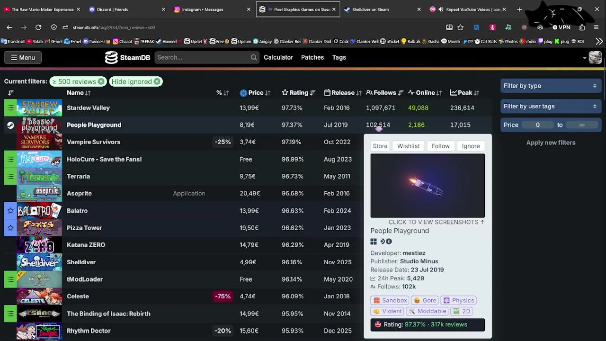606x341 pixels.
Task: Click the magnifier search icon
Action: coord(254,57)
